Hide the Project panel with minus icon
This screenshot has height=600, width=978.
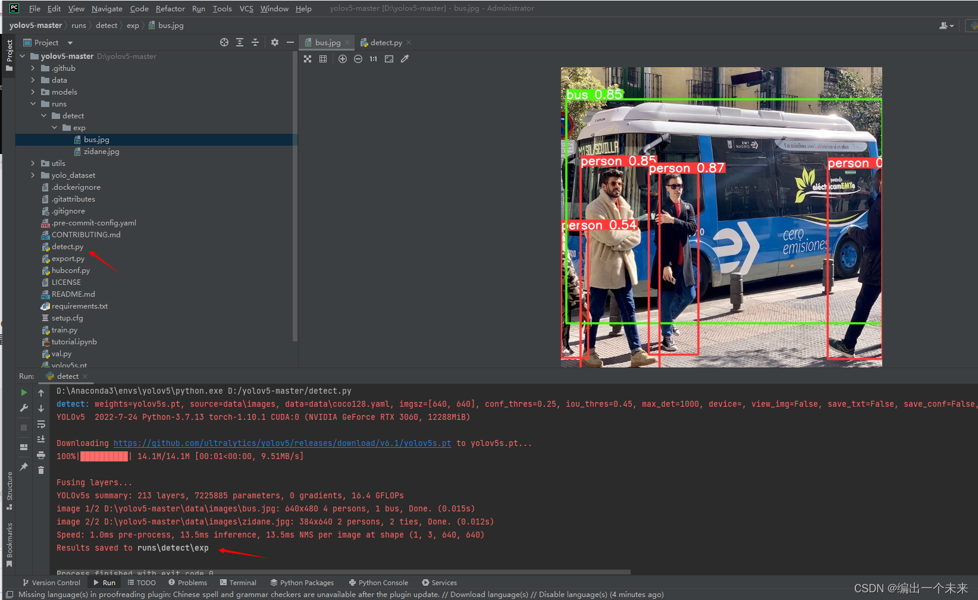(x=290, y=42)
